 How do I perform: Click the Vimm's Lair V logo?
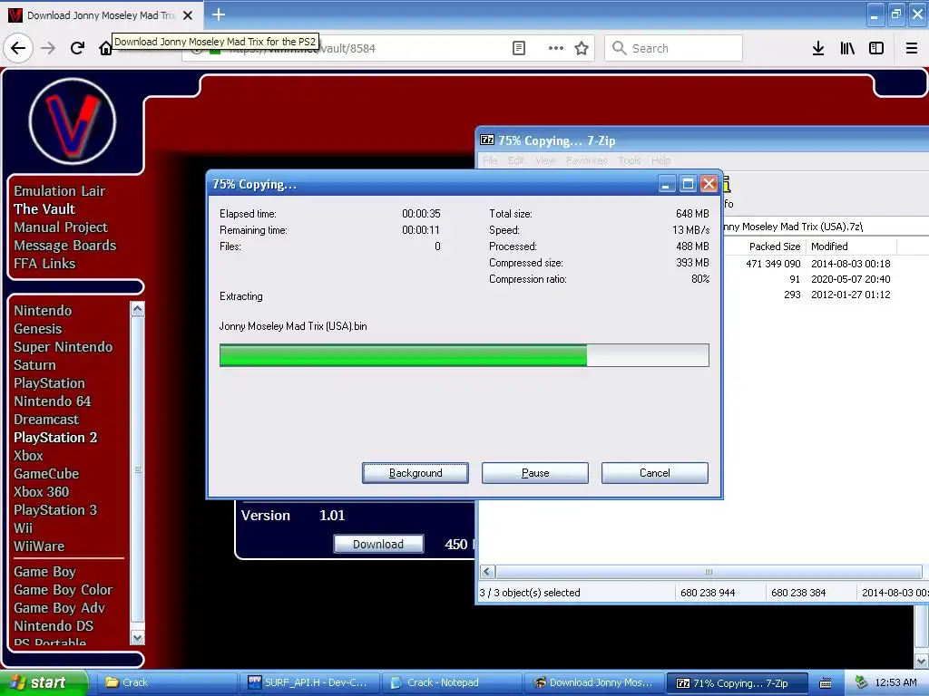pyautogui.click(x=73, y=121)
